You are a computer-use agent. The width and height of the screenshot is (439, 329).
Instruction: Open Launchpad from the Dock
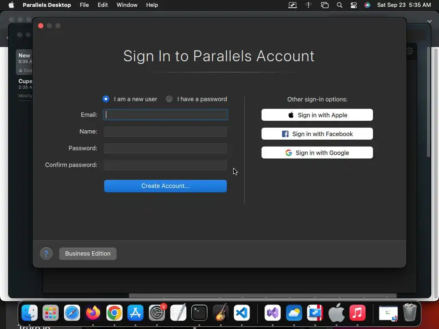tap(51, 312)
